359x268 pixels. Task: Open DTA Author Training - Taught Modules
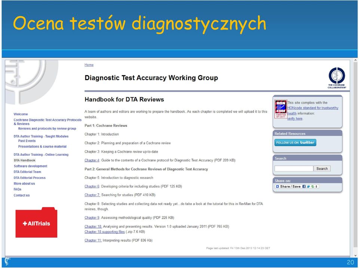41,136
